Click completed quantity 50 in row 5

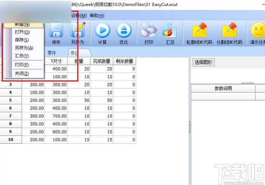click(x=102, y=100)
